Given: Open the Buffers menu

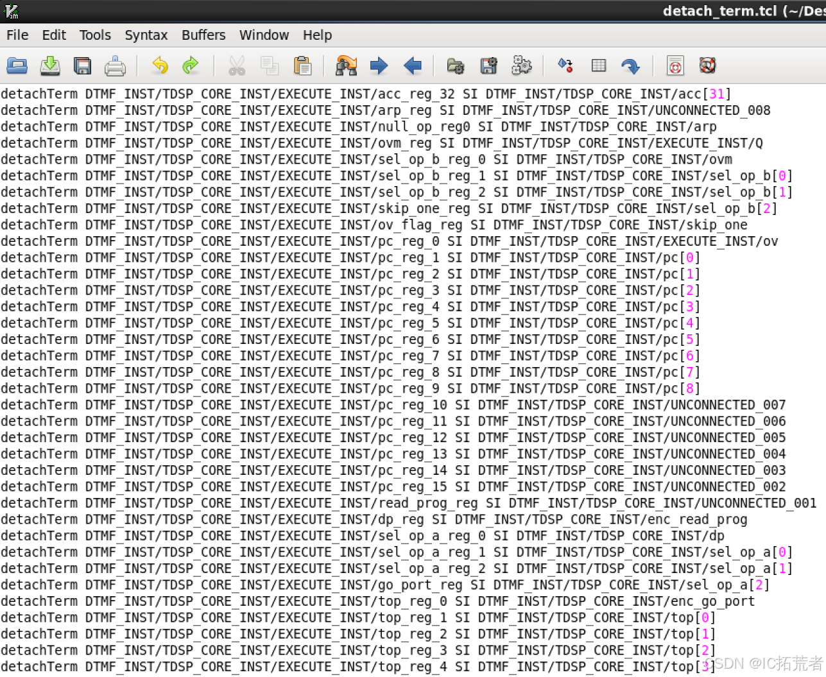Looking at the screenshot, I should (203, 35).
